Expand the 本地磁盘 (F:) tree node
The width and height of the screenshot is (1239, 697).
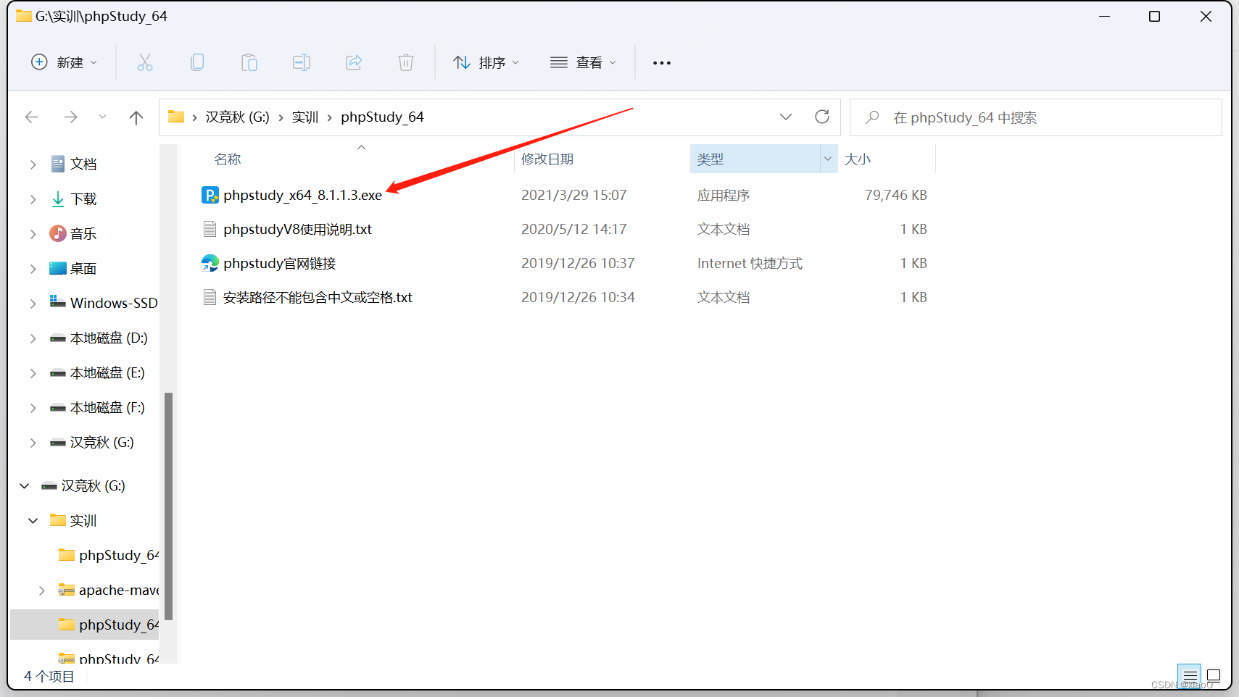click(33, 408)
